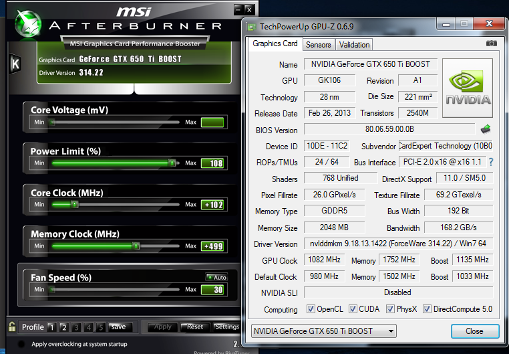Click the Power Limit slider handle
Screen dimensions: 509x354
click(172, 163)
